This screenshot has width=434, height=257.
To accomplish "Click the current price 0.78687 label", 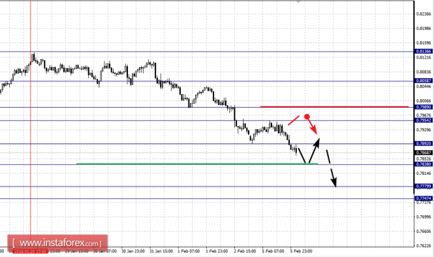I will (x=424, y=153).
